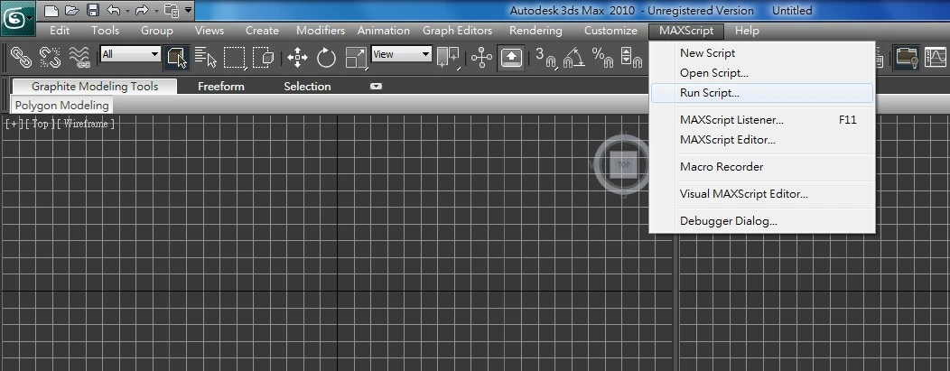Open the Curve Editor icon at toolbar right
Viewport: 950px width, 371px height.
[x=936, y=58]
